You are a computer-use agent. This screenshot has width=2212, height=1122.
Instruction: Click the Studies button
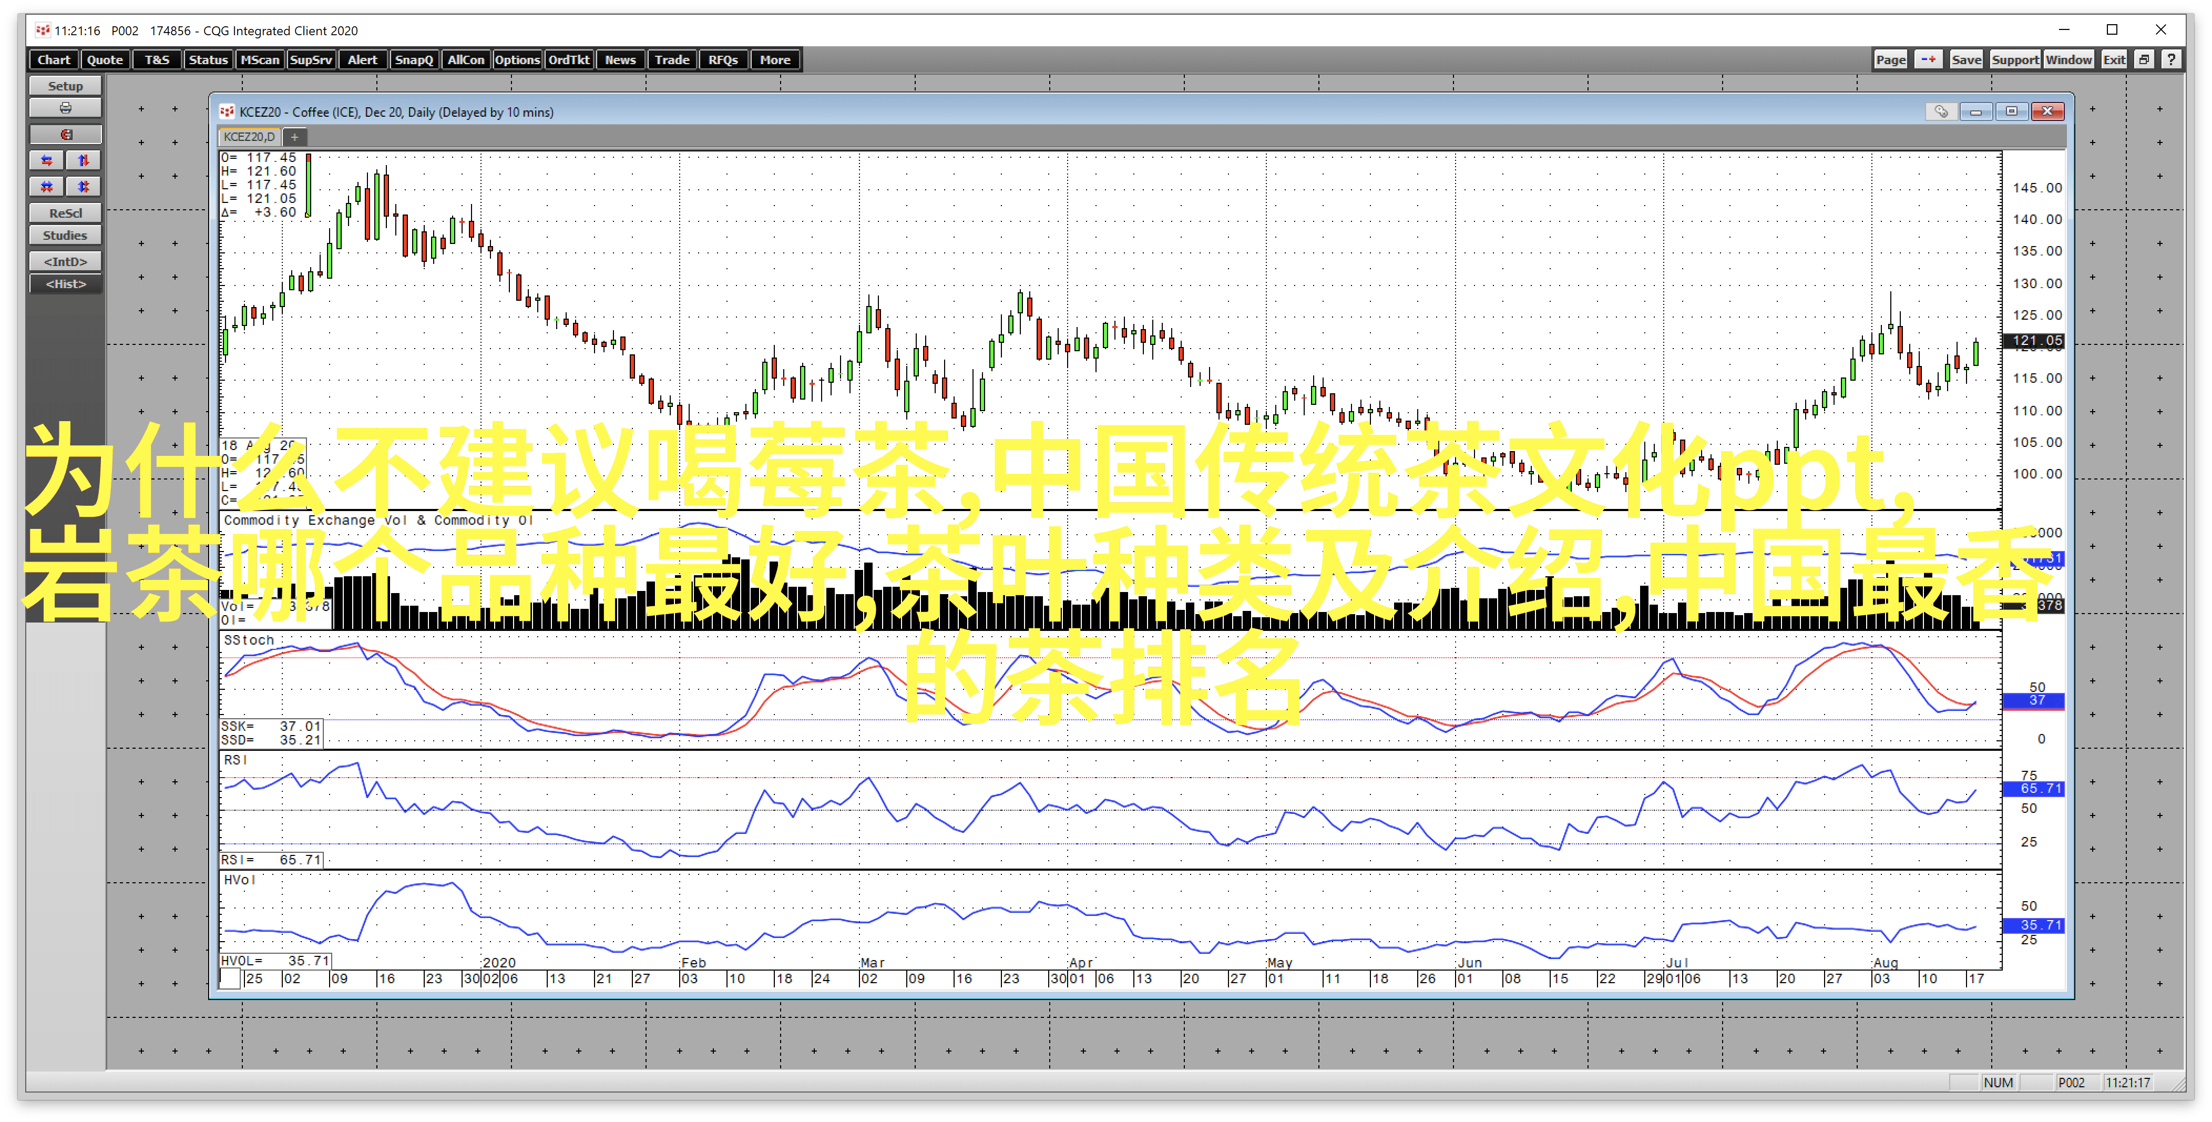(65, 236)
